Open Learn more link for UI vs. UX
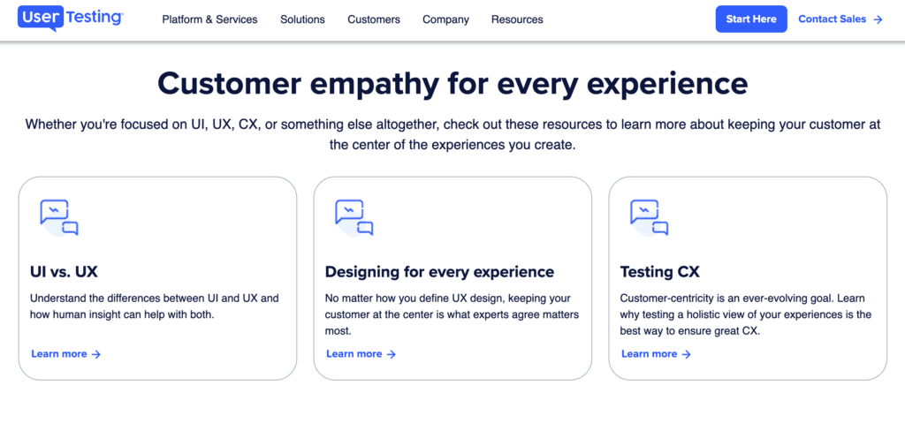The width and height of the screenshot is (905, 431). (x=59, y=354)
